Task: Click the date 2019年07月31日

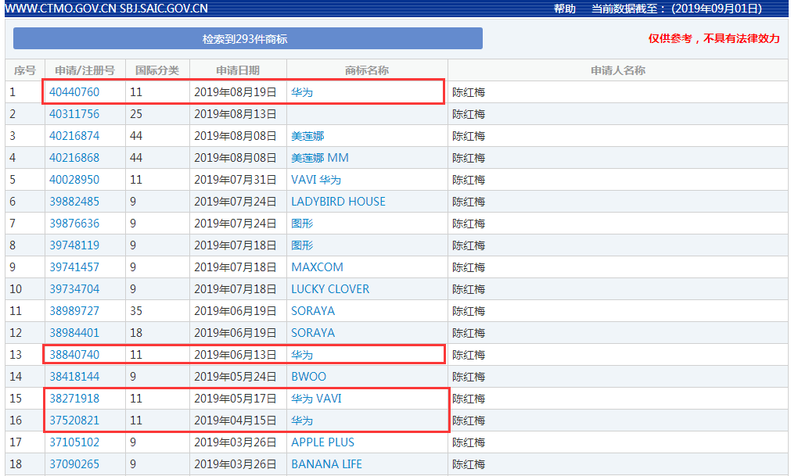Action: 235,180
